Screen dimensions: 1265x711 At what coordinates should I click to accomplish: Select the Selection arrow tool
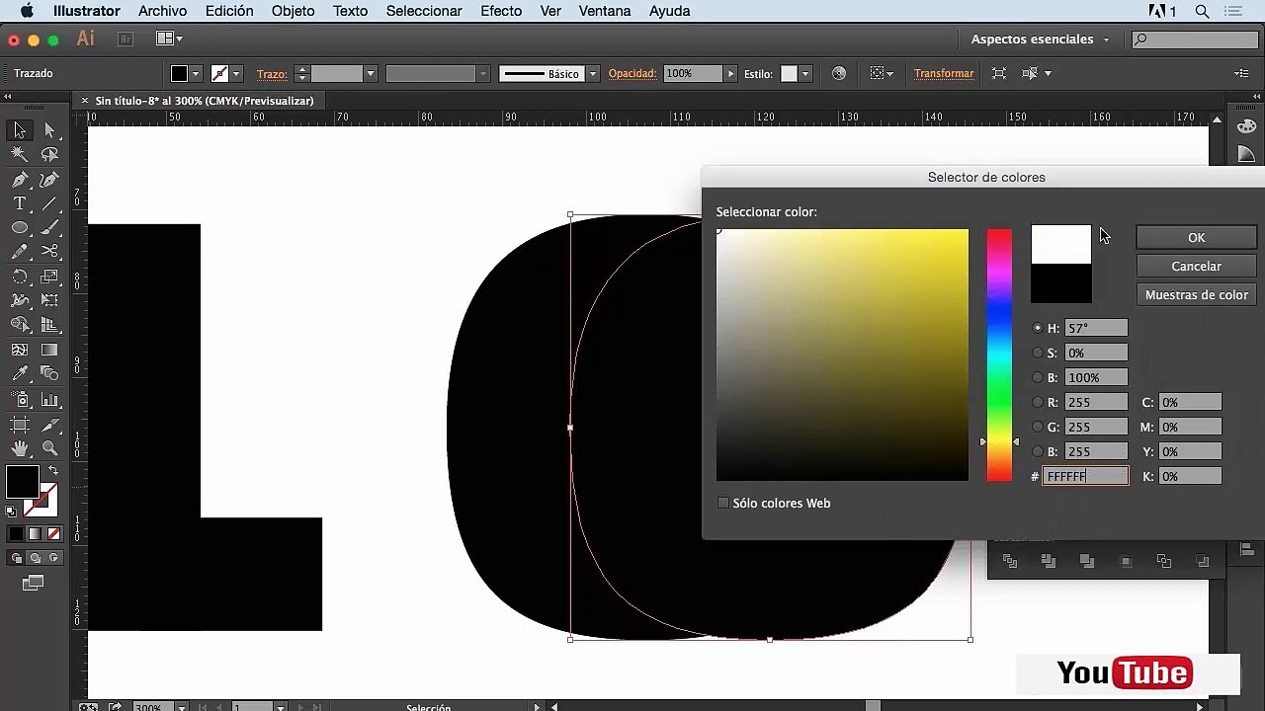[20, 130]
